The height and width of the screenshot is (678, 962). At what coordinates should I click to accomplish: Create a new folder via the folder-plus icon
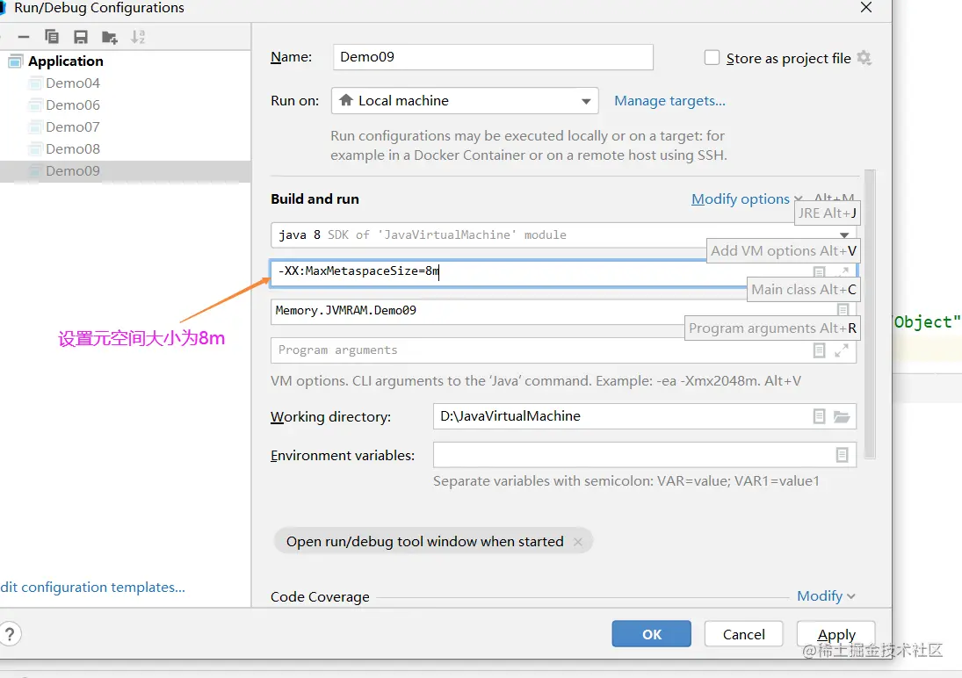[x=109, y=38]
